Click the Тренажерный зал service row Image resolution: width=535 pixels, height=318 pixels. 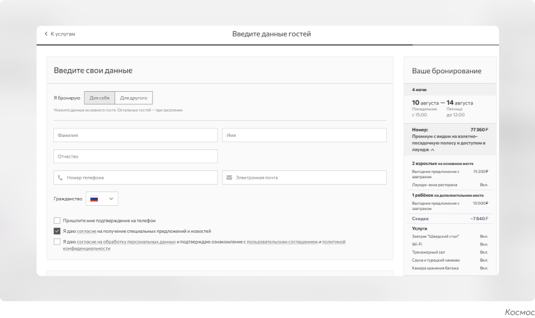(x=450, y=252)
